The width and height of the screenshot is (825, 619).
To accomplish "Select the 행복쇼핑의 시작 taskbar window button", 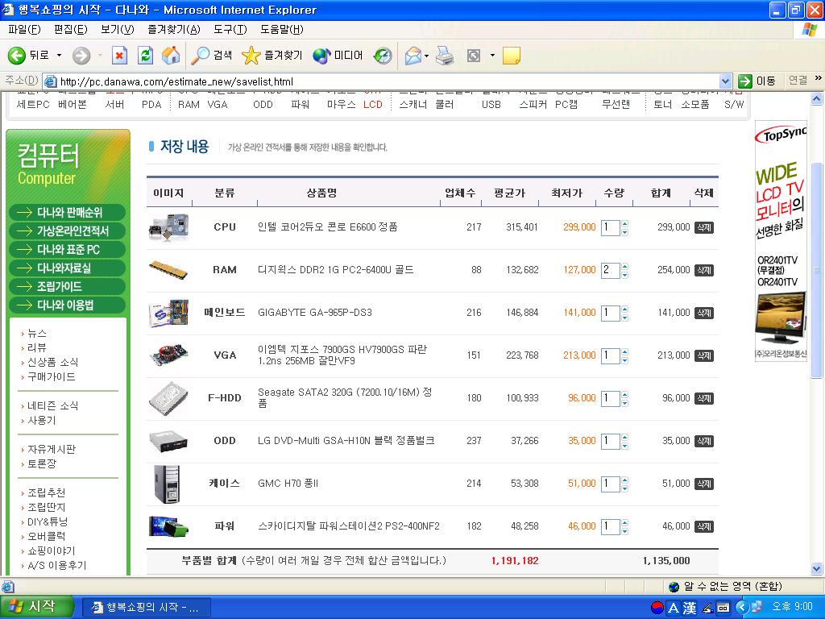I will (147, 608).
